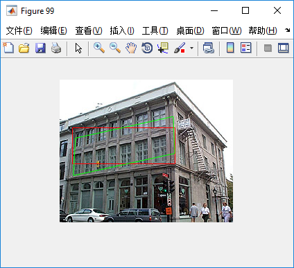Click the dock figure arrow in the menu bar
The image size is (294, 268).
tap(287, 30)
